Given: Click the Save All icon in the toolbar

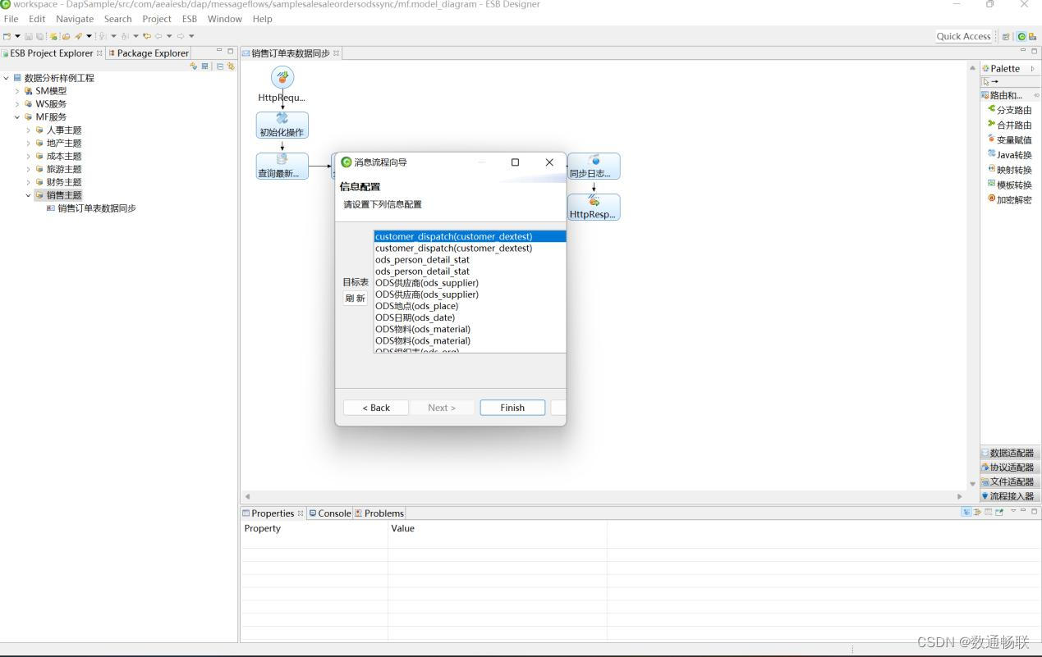Looking at the screenshot, I should click(40, 36).
